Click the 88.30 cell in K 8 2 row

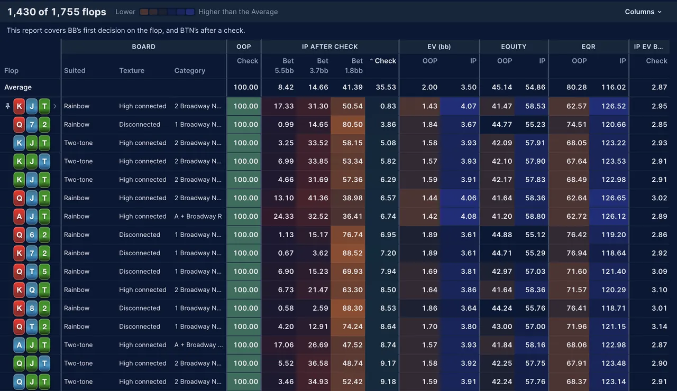point(348,308)
